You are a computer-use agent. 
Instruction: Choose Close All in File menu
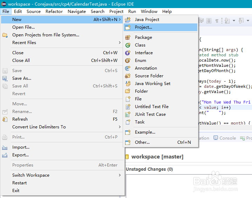(62, 61)
